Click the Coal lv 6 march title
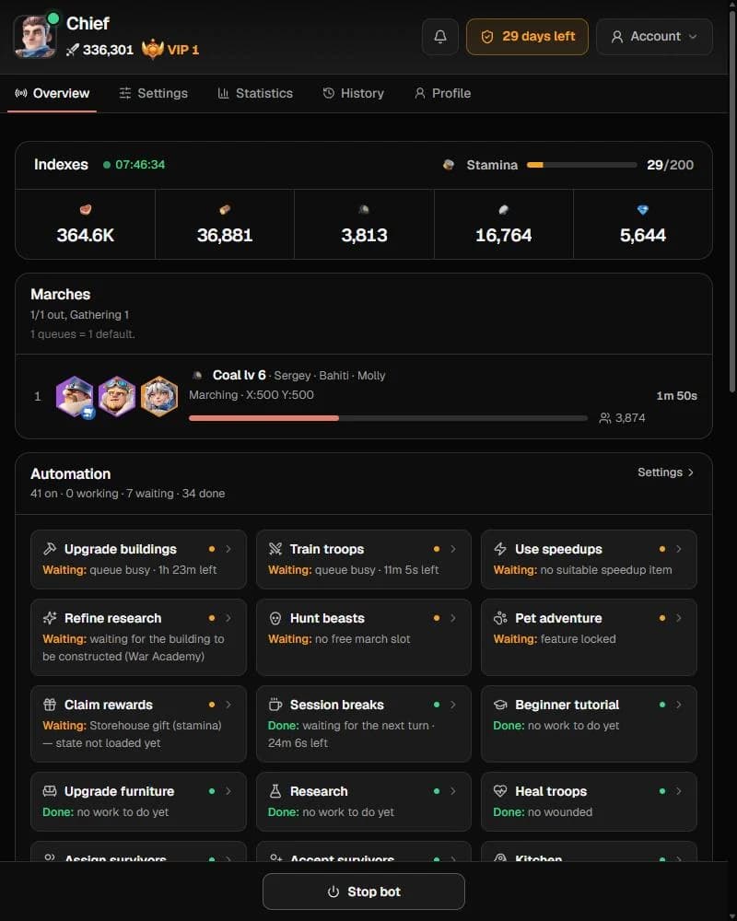 (x=239, y=375)
